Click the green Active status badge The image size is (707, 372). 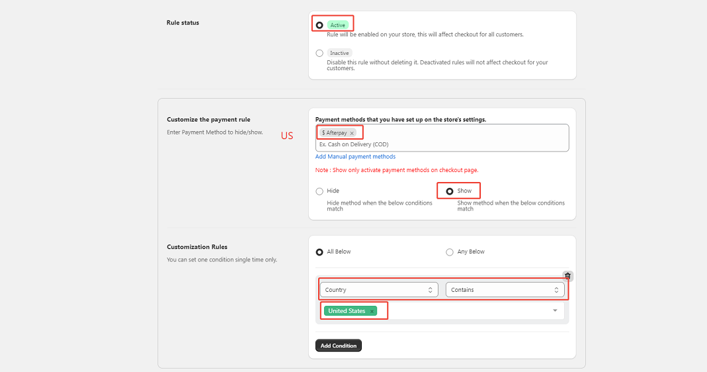click(338, 25)
